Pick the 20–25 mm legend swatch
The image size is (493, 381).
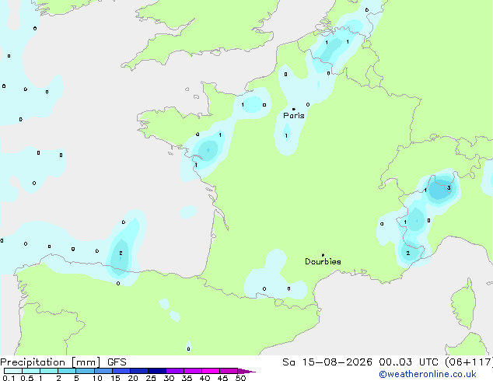[x=139, y=371]
